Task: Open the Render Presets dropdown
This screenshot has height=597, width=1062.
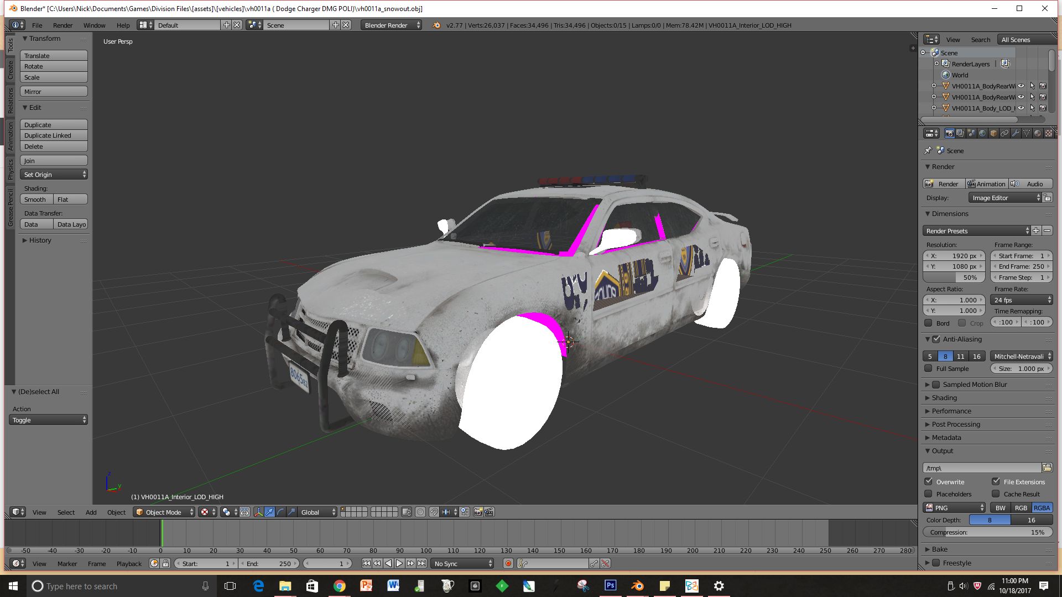Action: pyautogui.click(x=977, y=231)
